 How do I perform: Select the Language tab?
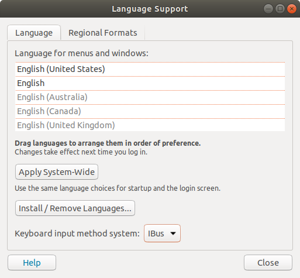tap(34, 33)
